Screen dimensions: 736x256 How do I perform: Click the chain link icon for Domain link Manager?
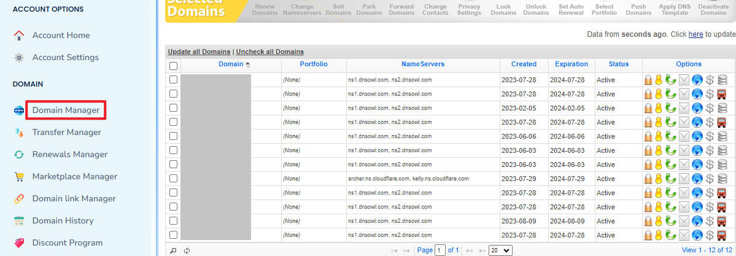[19, 199]
